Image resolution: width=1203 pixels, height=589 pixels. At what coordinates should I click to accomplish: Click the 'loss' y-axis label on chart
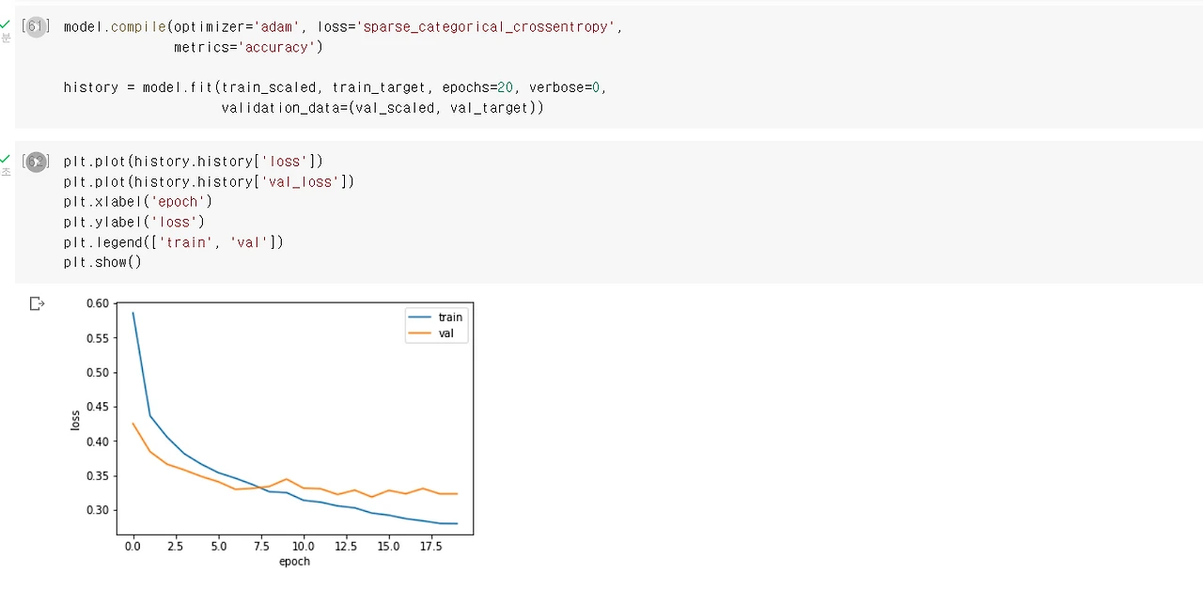click(x=76, y=420)
